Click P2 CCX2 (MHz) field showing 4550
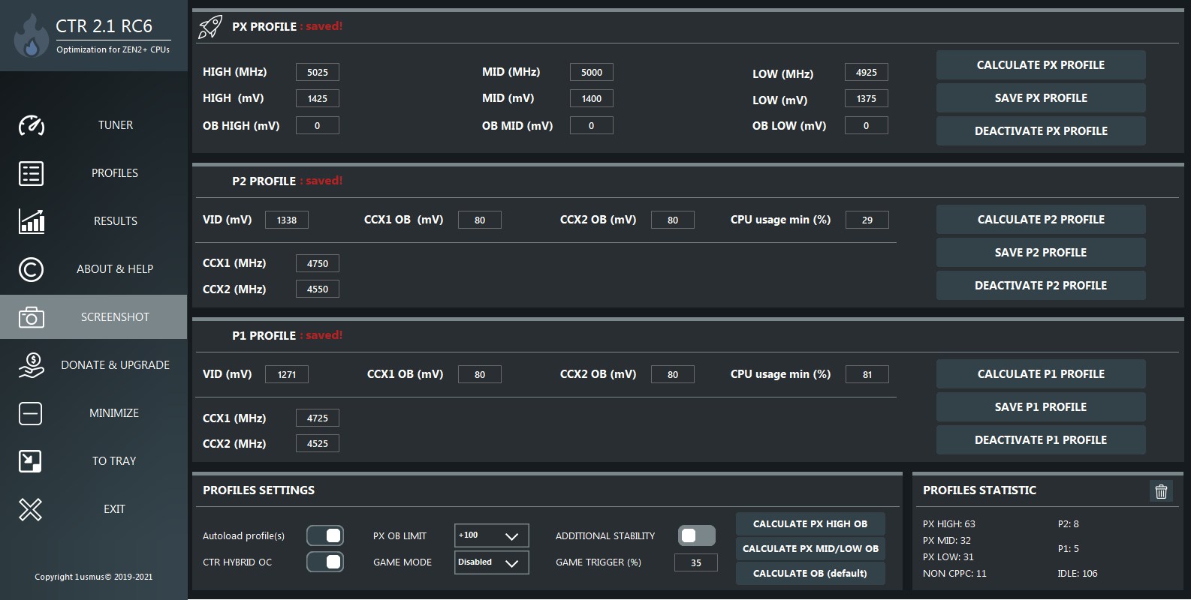 (318, 289)
